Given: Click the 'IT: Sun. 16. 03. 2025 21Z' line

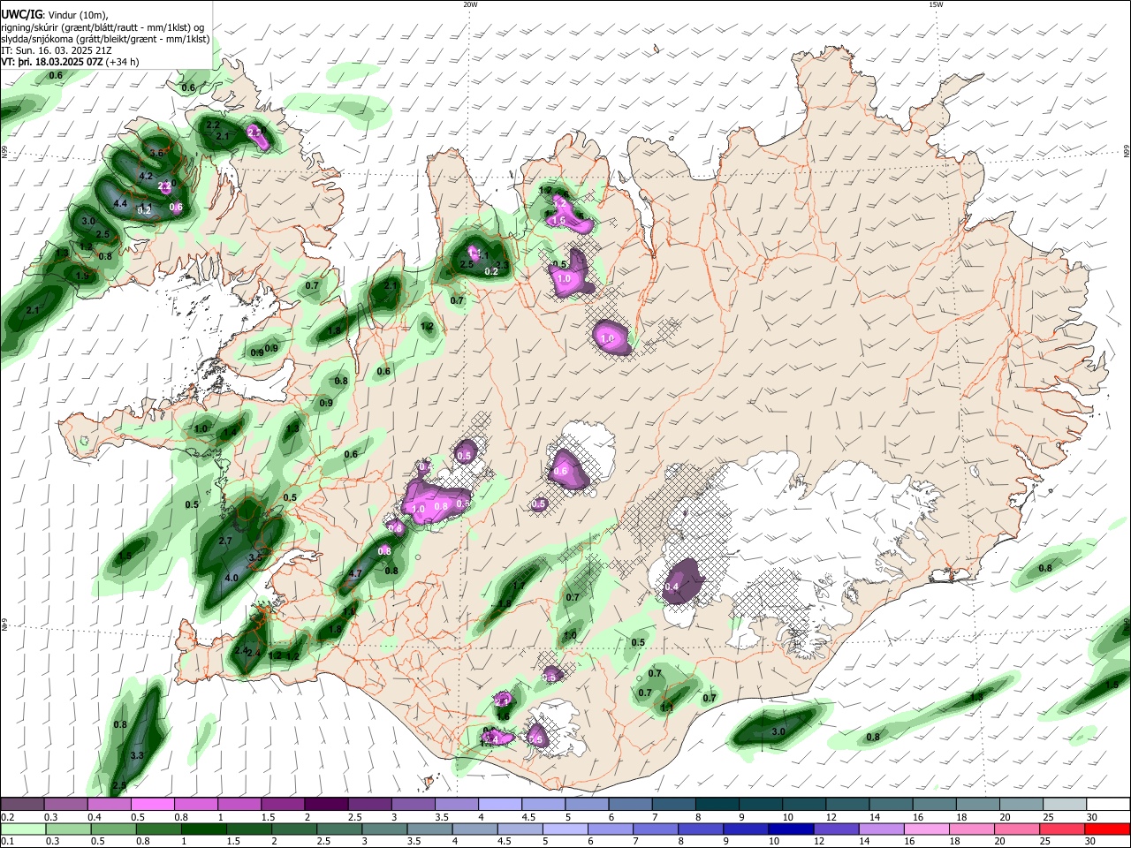Looking at the screenshot, I should tap(57, 50).
